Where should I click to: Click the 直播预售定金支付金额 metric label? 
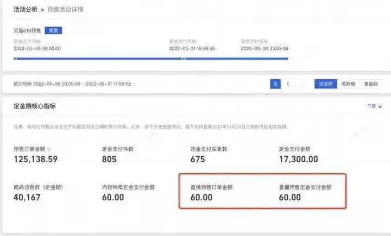point(305,187)
